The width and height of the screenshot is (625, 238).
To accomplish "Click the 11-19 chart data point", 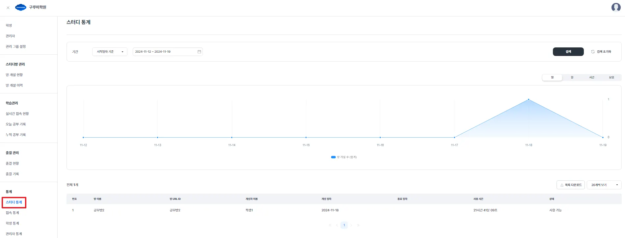I will [x=603, y=137].
